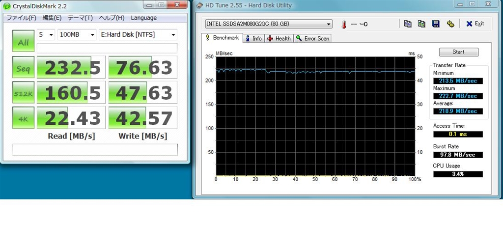Open HD Tune options icon

click(x=450, y=24)
